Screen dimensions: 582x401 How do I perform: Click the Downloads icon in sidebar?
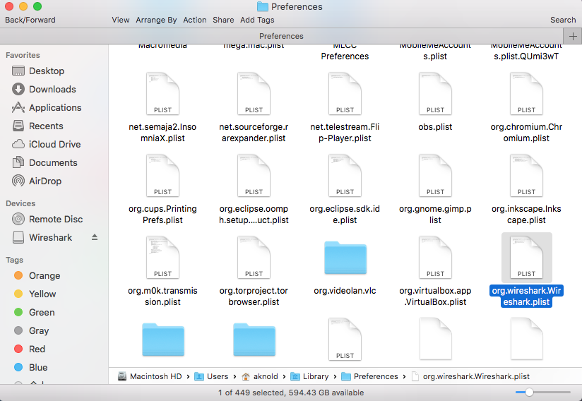18,90
